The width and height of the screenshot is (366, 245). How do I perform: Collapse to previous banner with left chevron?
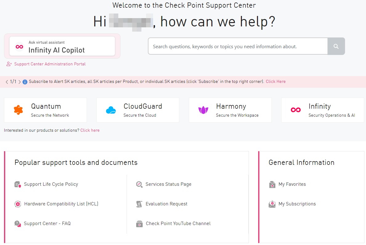pos(6,82)
